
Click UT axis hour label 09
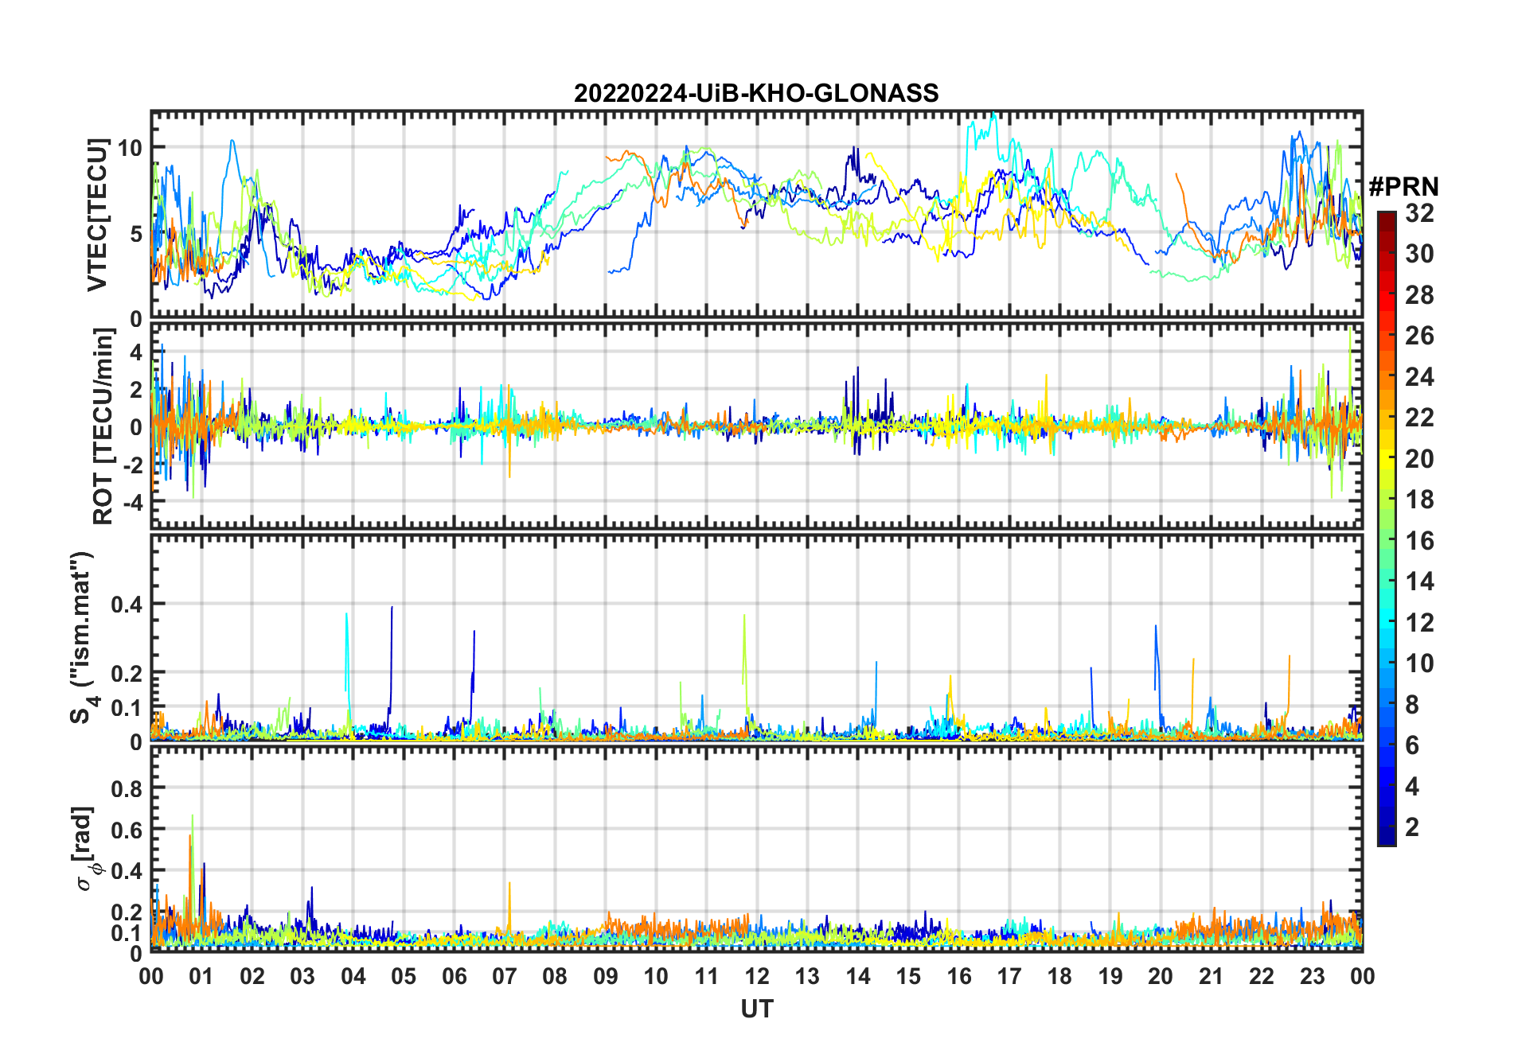click(606, 976)
